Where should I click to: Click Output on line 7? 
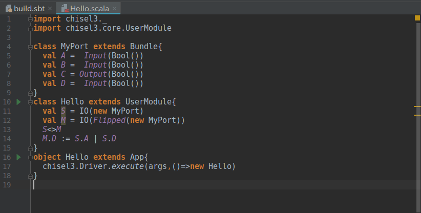pyautogui.click(x=93, y=74)
